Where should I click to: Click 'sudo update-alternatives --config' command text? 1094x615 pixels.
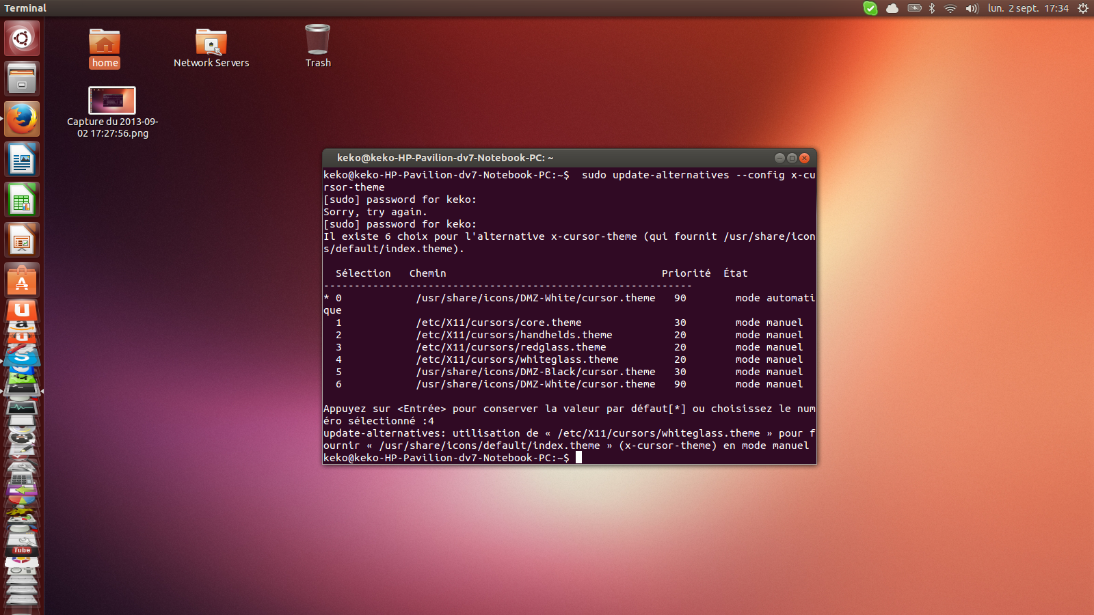[x=683, y=175]
